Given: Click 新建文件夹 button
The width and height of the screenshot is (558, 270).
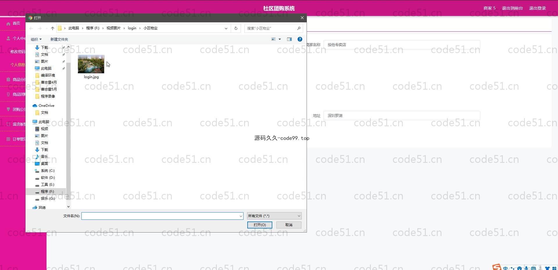Looking at the screenshot, I should click(x=59, y=39).
